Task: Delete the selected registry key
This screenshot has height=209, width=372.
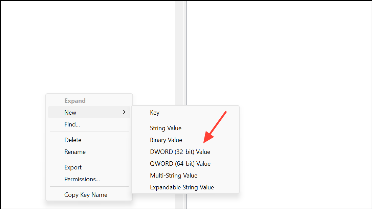Action: coord(73,140)
